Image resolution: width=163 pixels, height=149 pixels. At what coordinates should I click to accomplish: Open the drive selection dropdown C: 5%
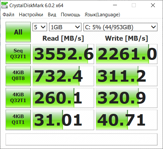pos(120,27)
